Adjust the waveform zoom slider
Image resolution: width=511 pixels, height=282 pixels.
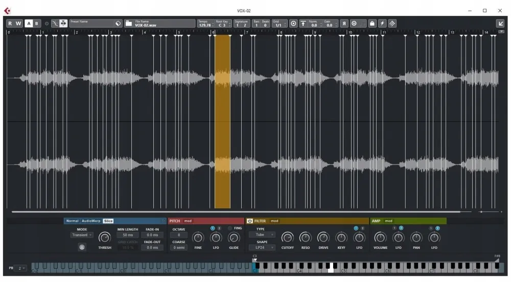coord(481,212)
